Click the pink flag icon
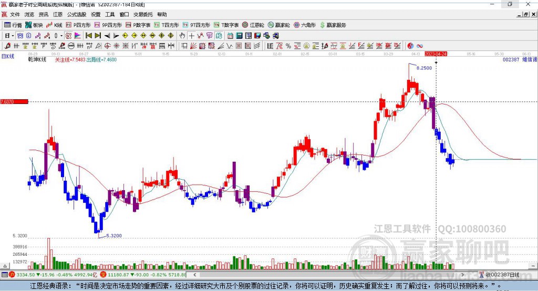Viewport: 538px width, 291px height. coord(78,36)
